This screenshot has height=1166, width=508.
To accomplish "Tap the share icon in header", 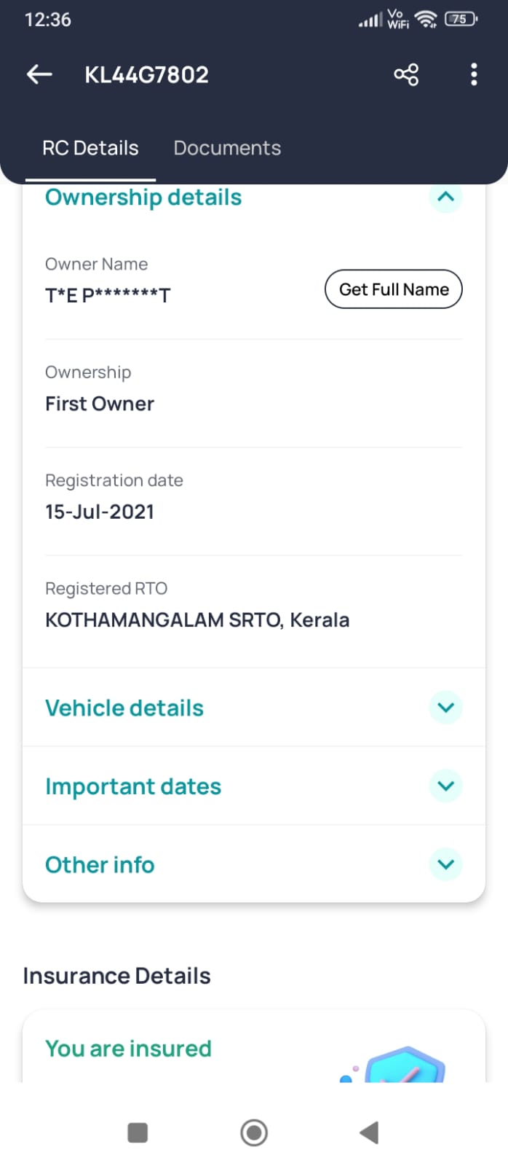I will click(x=406, y=74).
